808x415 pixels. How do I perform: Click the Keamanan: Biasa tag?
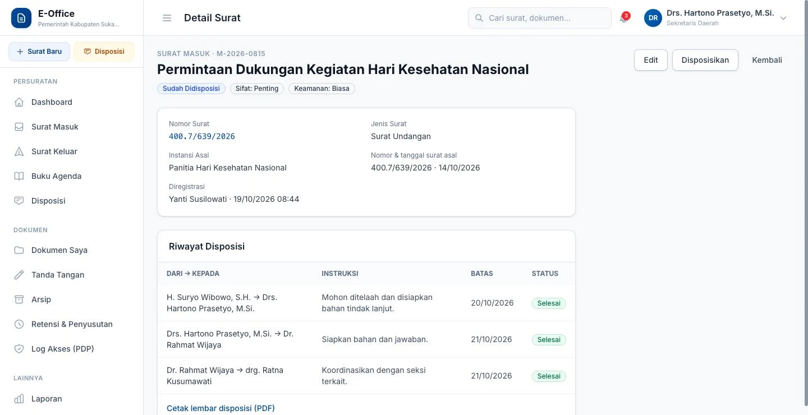pyautogui.click(x=322, y=89)
